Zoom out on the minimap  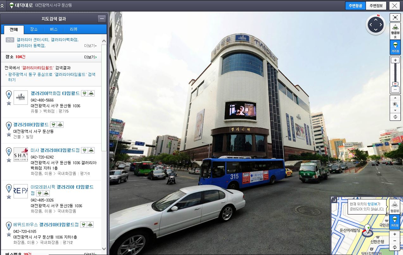point(394,241)
